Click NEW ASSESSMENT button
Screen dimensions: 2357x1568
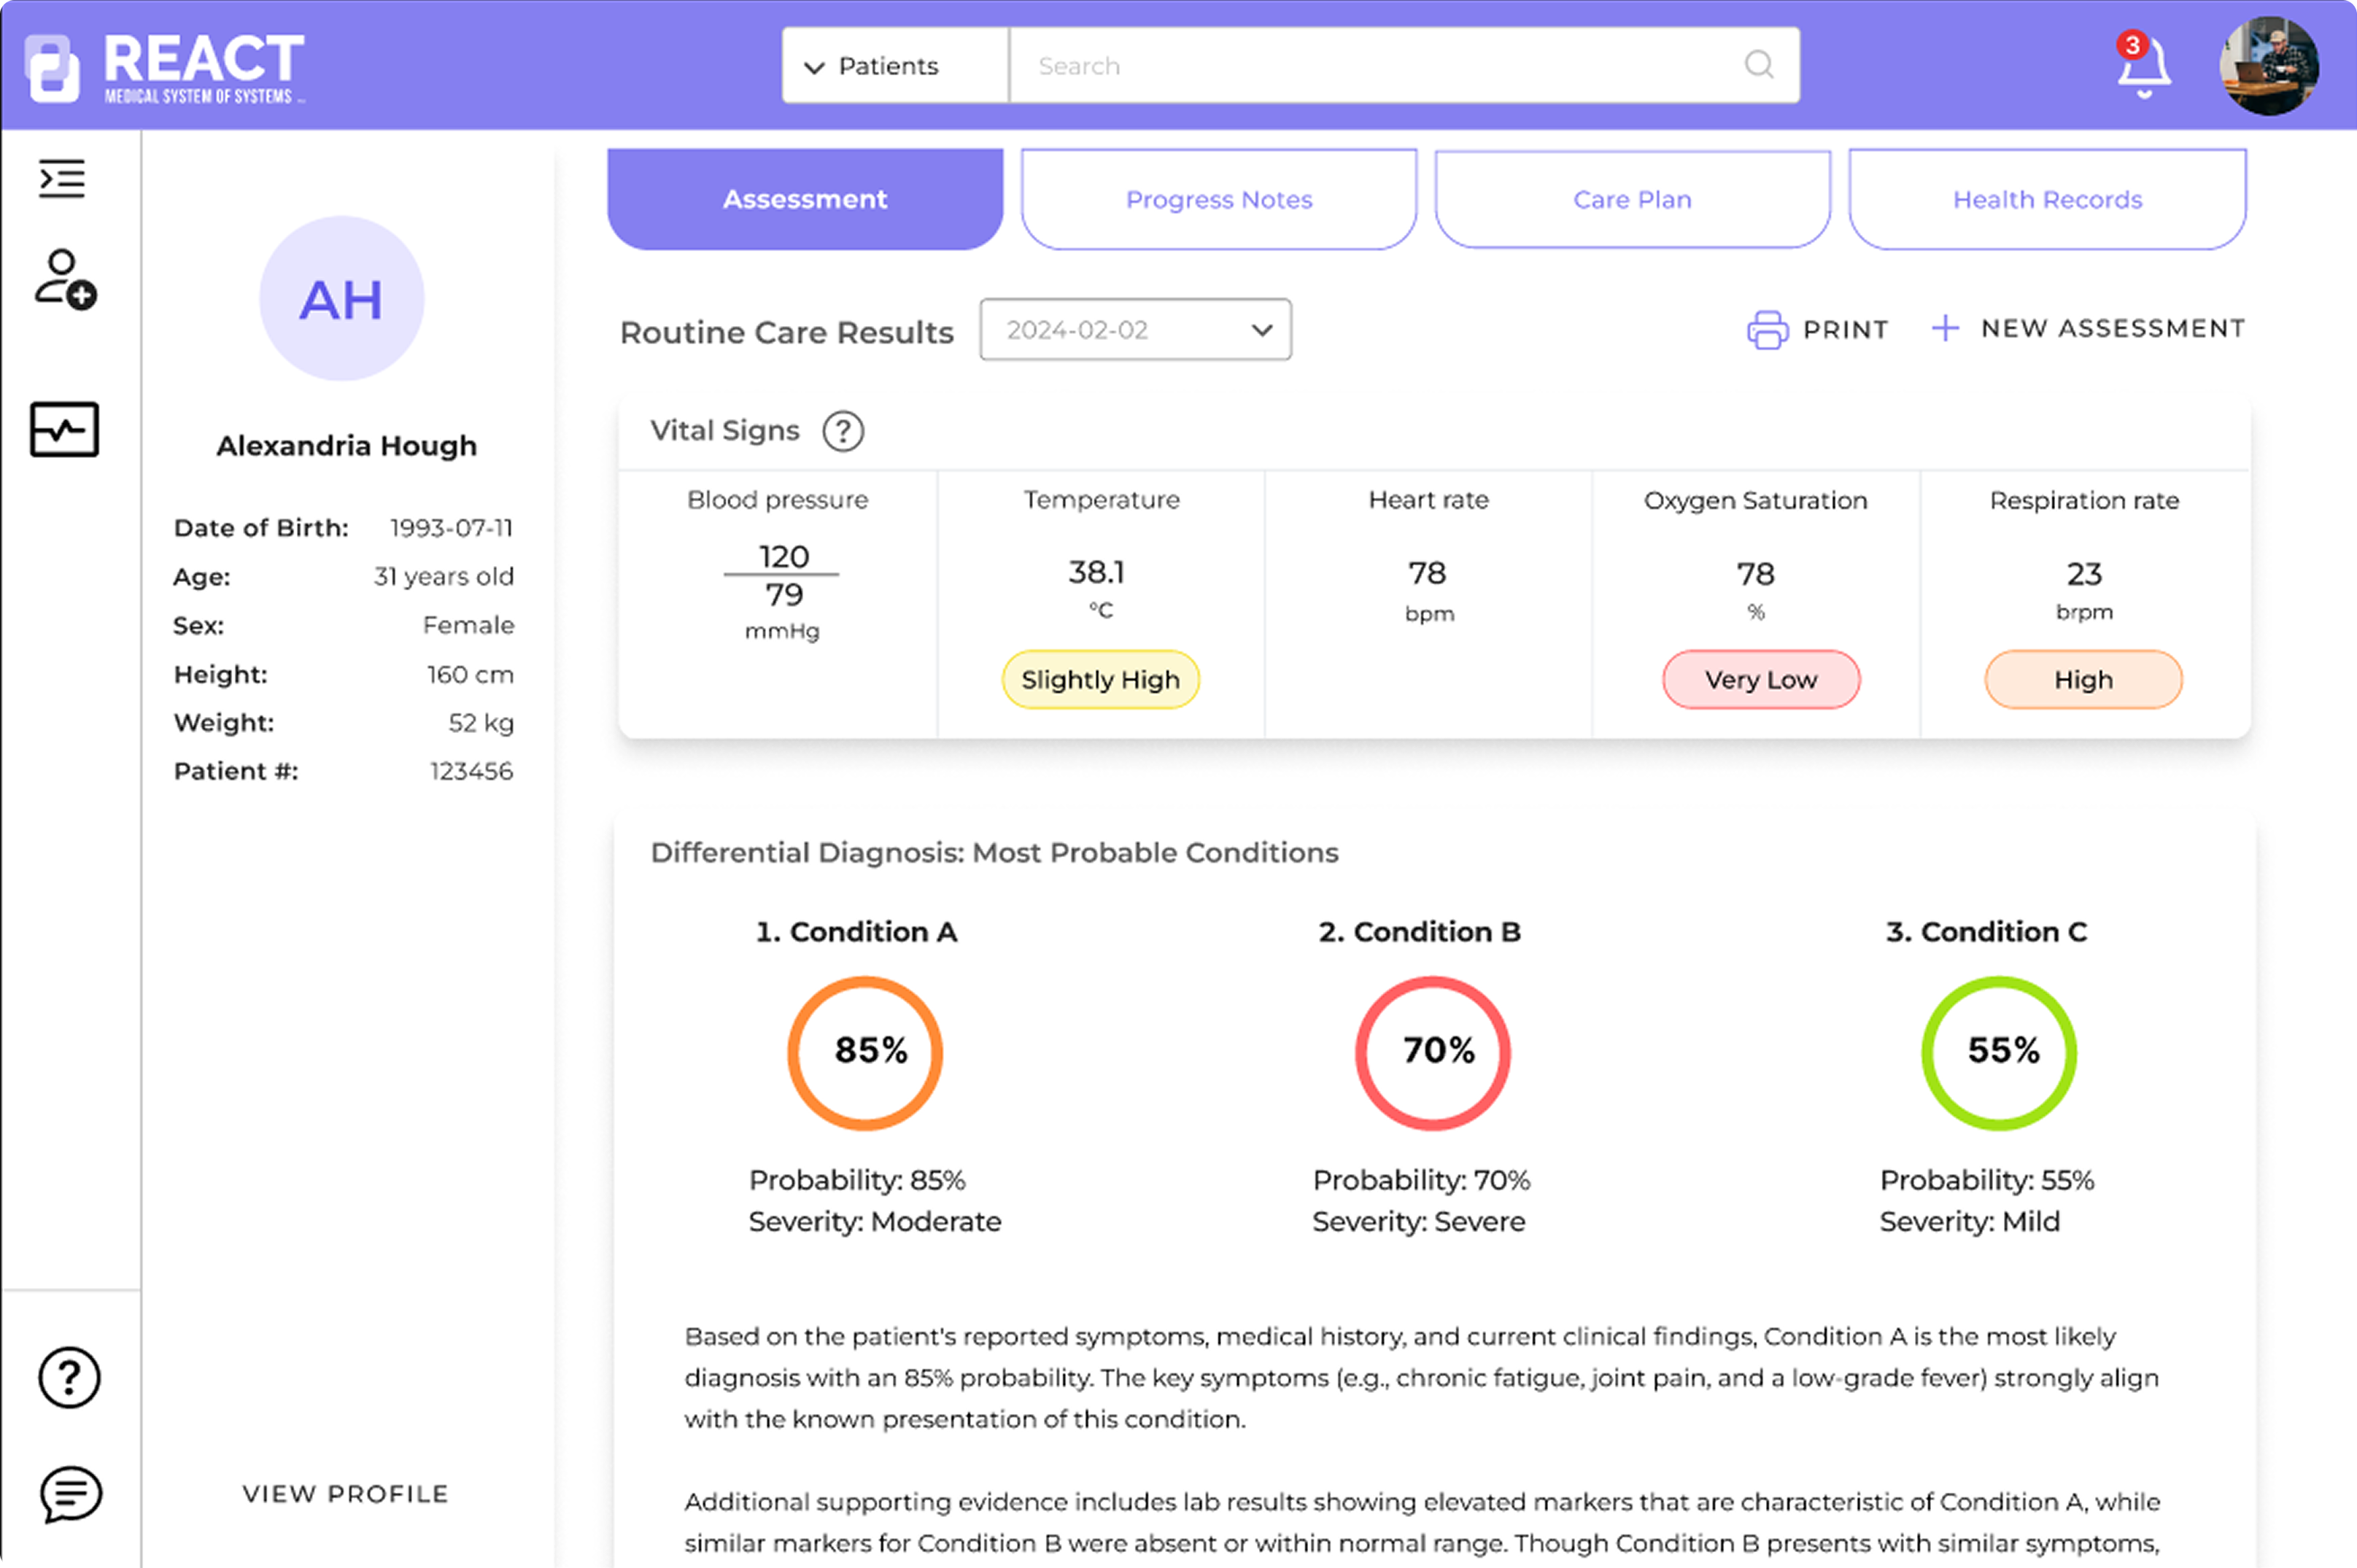2088,328
